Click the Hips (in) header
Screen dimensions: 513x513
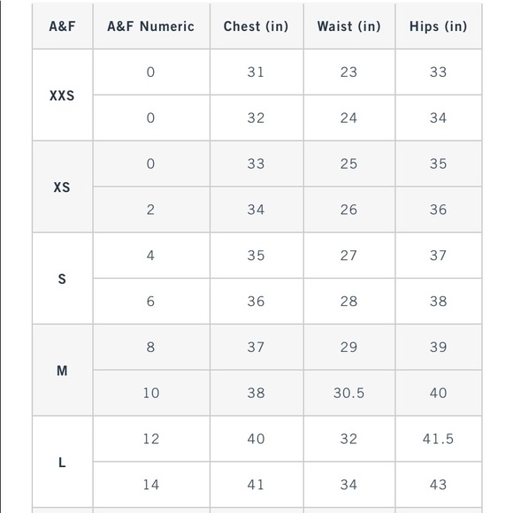click(x=439, y=27)
